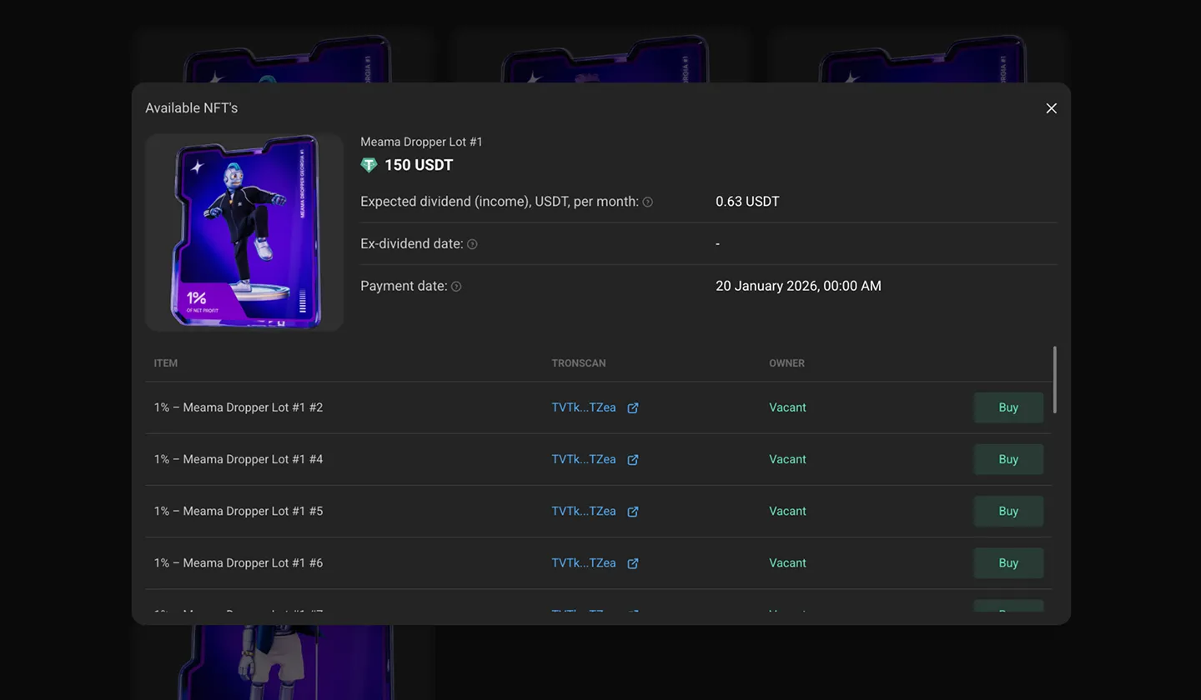Click the ITEM column header
This screenshot has height=700, width=1201.
(x=166, y=363)
